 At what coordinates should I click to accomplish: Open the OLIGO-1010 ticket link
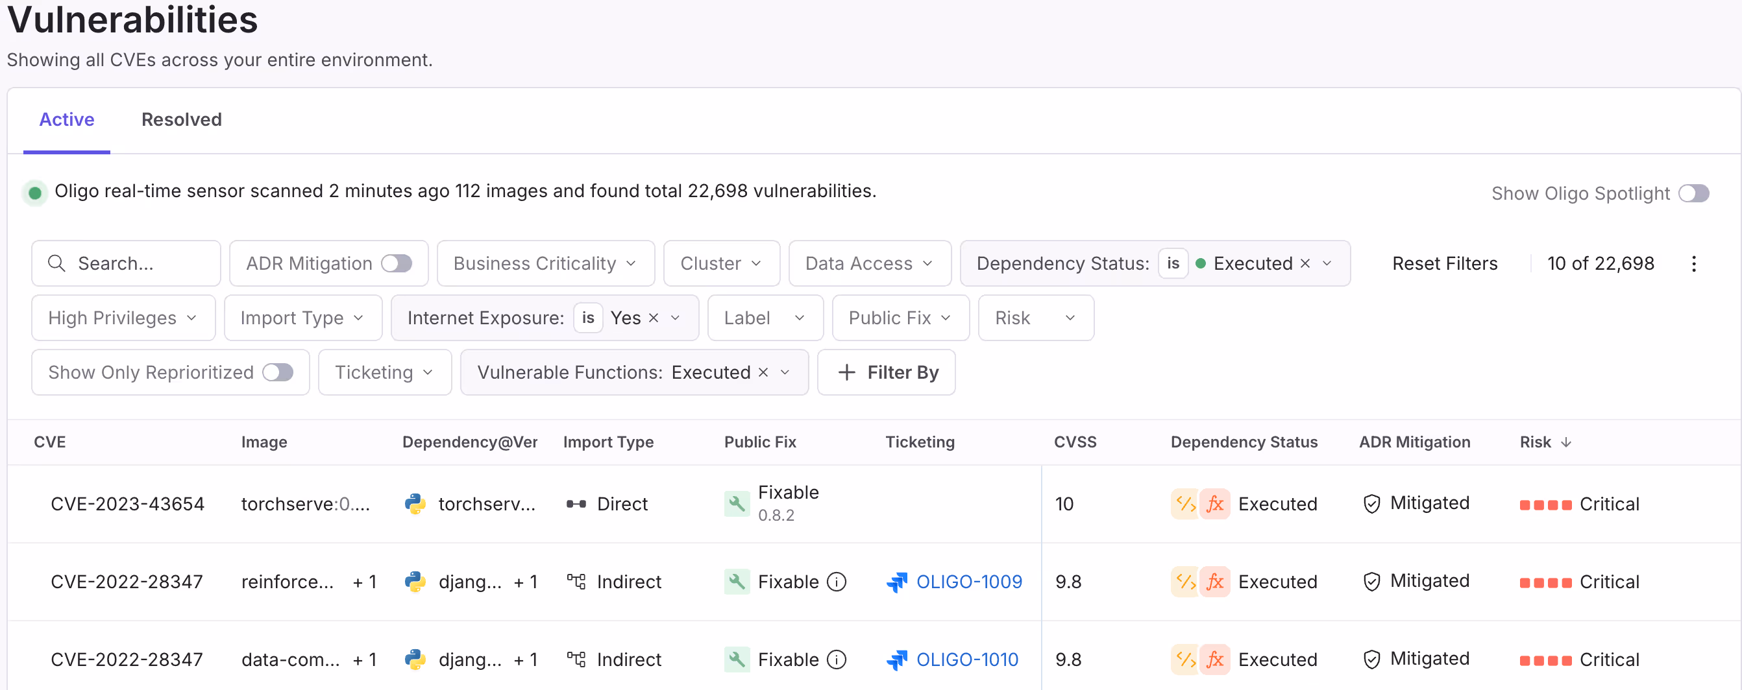(x=966, y=659)
